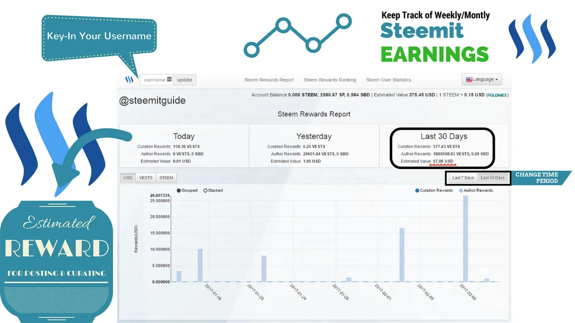Click the bar between 2017-02-01 and 2017-02-05

tap(402, 255)
